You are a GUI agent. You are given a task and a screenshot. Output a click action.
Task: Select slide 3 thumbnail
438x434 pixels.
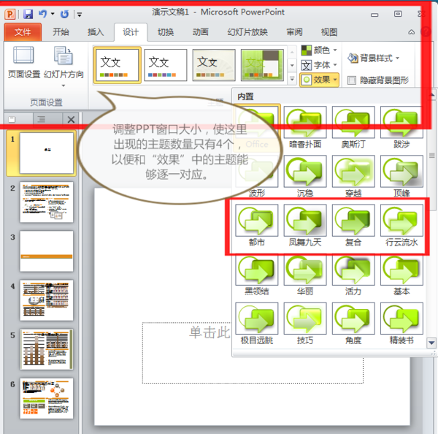[x=47, y=251]
